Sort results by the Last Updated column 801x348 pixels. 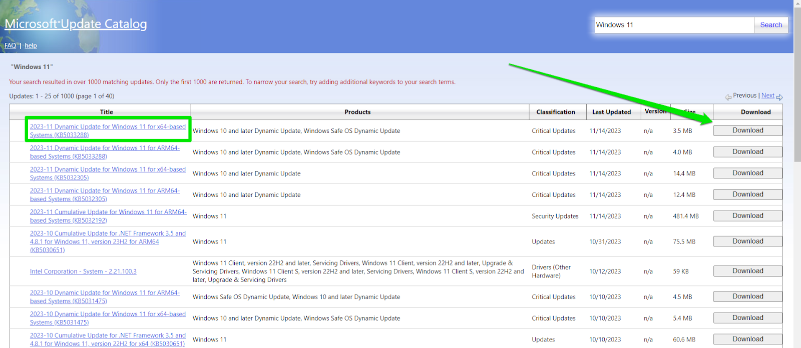tap(611, 112)
